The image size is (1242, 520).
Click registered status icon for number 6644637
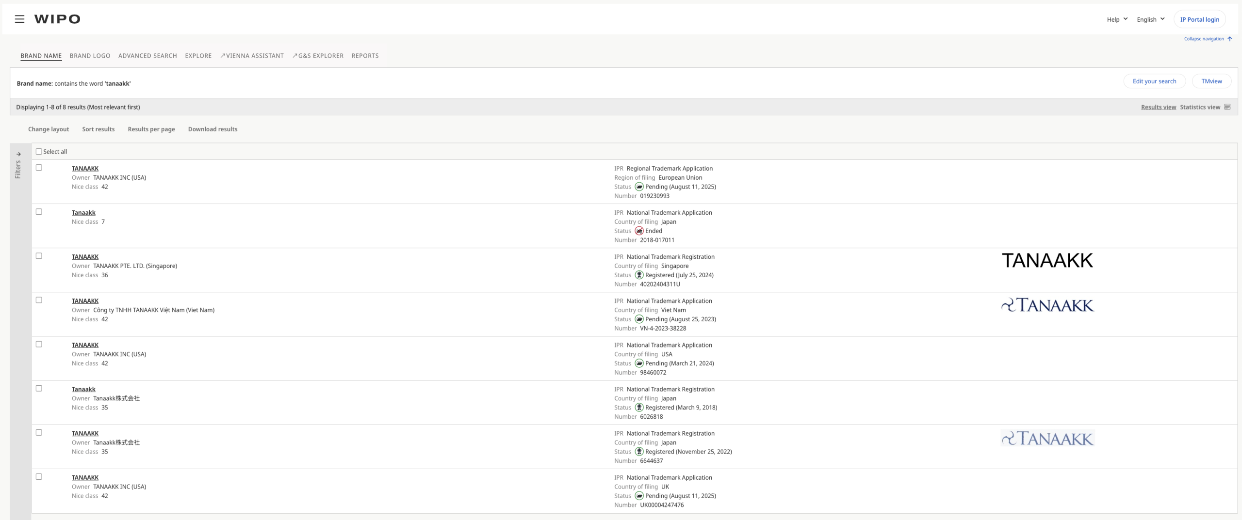point(639,451)
